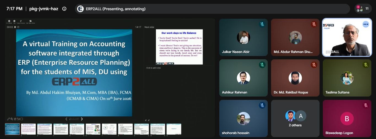Activate the magnifier zoom tool
Viewport: 376px width, 139px height.
pos(12,119)
